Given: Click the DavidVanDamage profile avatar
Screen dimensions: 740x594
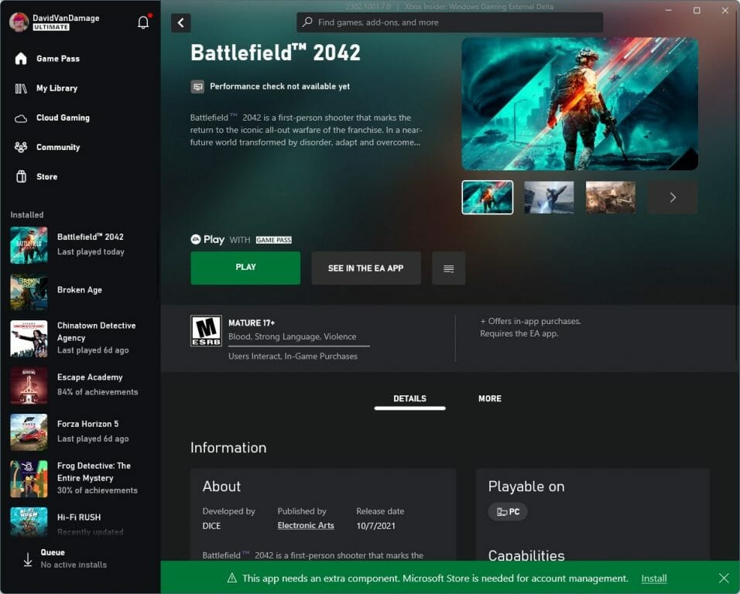Looking at the screenshot, I should (x=18, y=22).
